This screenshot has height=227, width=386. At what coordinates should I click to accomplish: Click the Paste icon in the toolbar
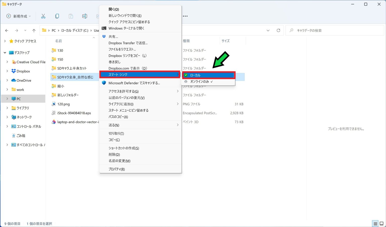(x=71, y=16)
